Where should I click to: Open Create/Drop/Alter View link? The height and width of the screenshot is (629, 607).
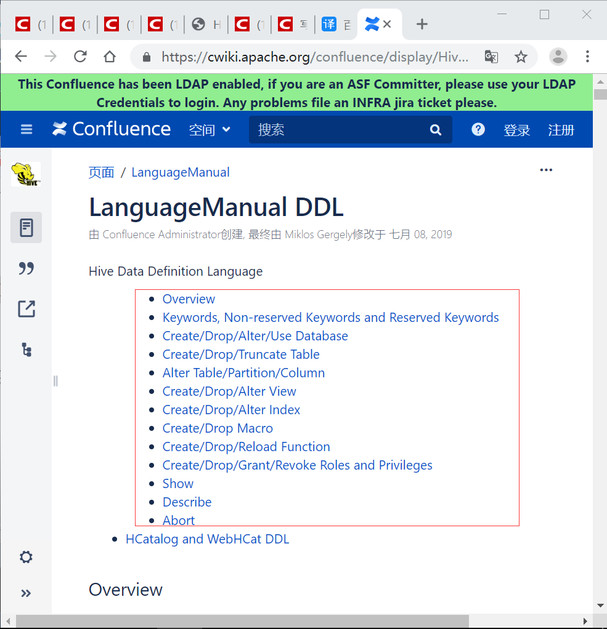(x=229, y=391)
